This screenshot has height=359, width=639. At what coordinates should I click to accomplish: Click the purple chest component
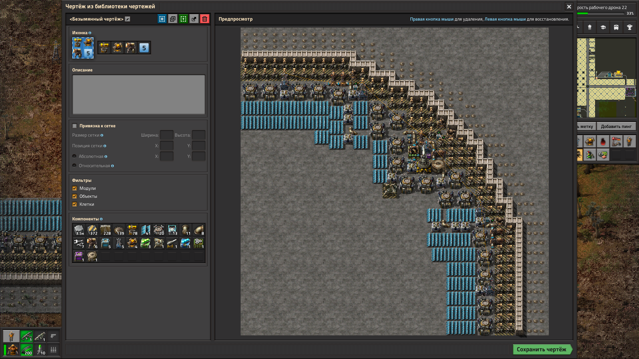(79, 257)
